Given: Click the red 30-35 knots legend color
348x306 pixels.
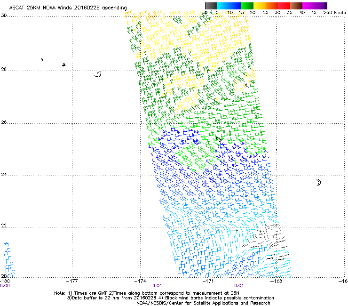Looking at the screenshot, I should click(284, 6).
